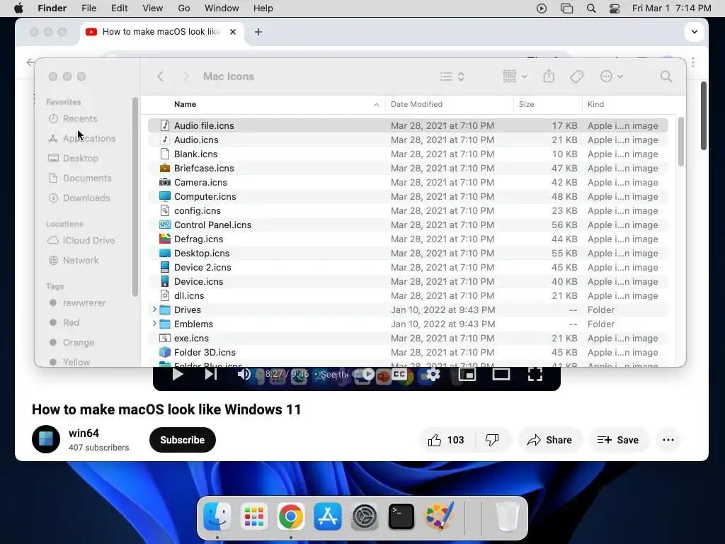
Task: Open video settings gear
Action: 433,374
